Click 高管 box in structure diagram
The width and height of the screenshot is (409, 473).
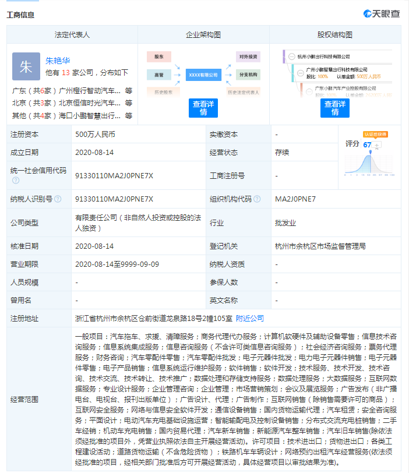pyautogui.click(x=159, y=75)
